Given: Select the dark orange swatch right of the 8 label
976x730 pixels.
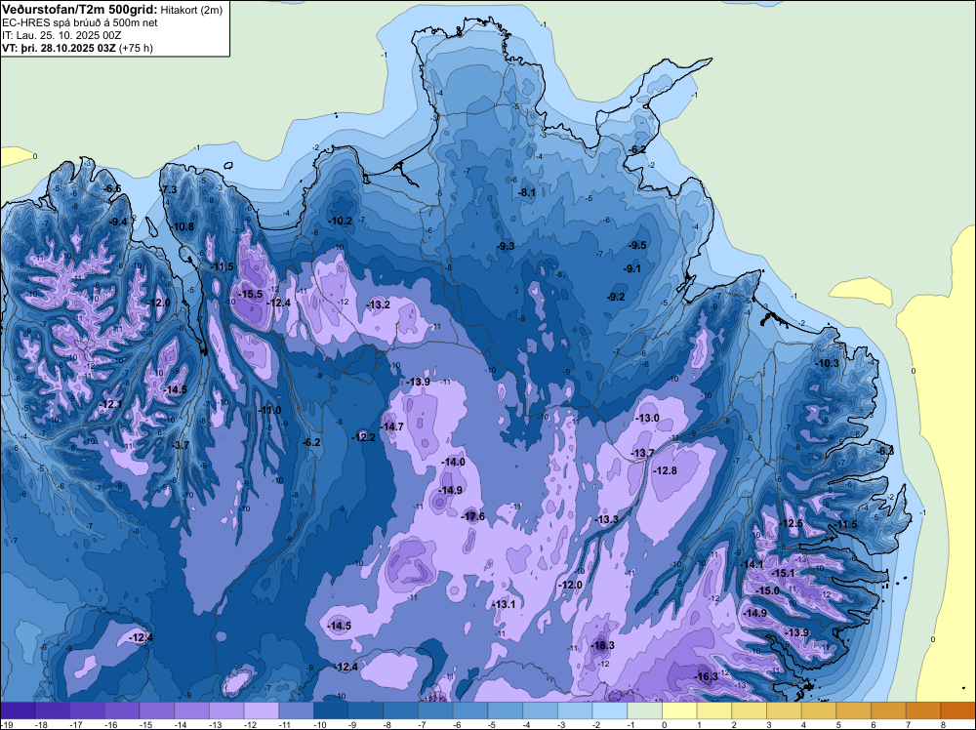Looking at the screenshot, I should click(958, 710).
